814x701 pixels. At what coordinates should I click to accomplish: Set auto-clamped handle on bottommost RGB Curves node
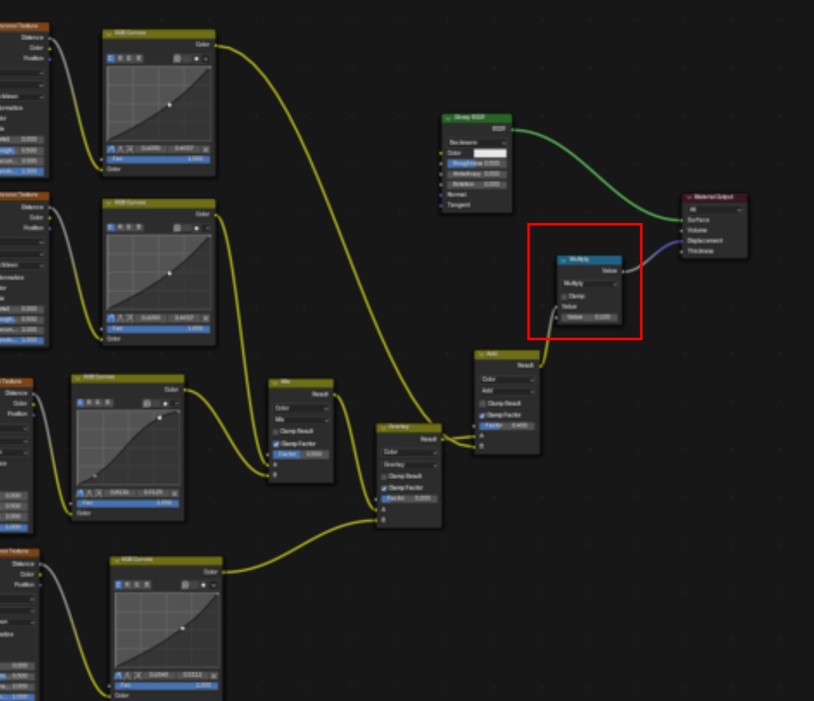coord(138,676)
